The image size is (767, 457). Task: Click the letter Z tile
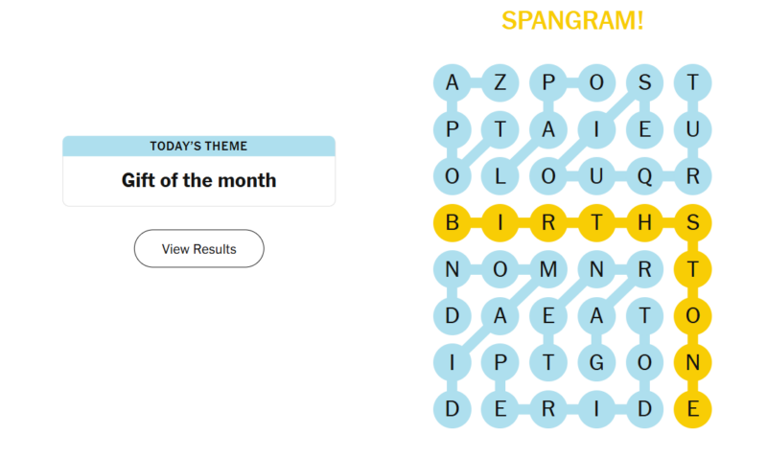[x=500, y=82]
